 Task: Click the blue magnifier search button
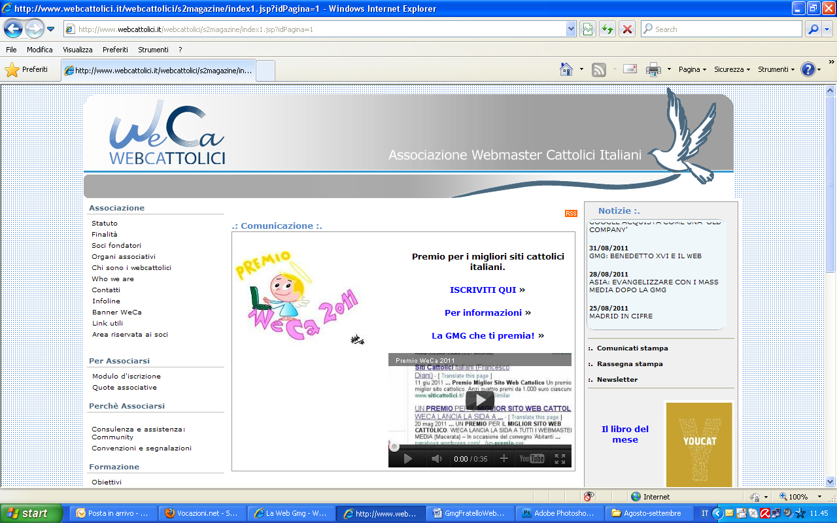[813, 29]
